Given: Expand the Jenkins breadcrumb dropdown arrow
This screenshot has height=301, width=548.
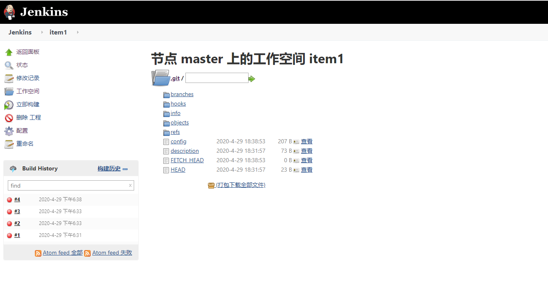Looking at the screenshot, I should pyautogui.click(x=42, y=32).
